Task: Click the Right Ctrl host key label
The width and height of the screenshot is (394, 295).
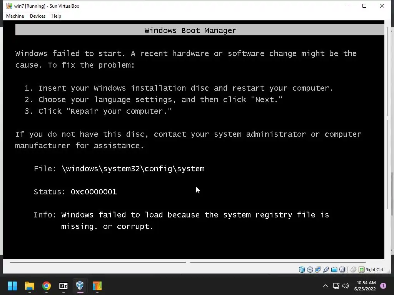Action: [374, 270]
